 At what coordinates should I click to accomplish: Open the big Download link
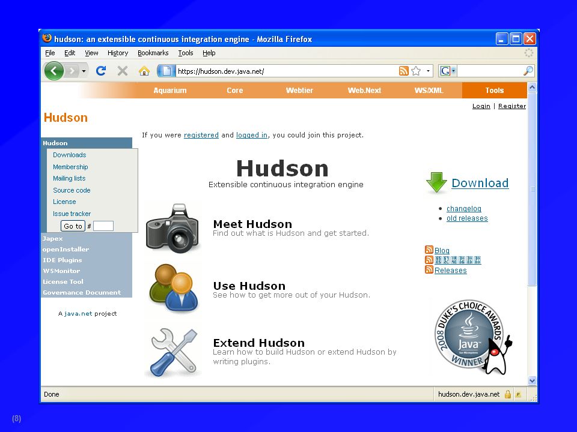click(480, 183)
